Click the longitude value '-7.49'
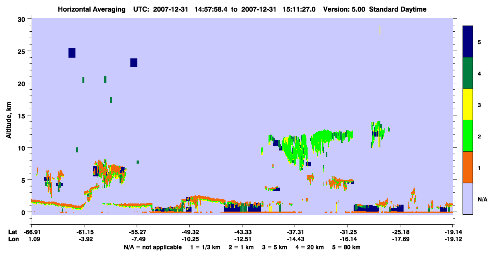The height and width of the screenshot is (258, 503). (x=138, y=239)
